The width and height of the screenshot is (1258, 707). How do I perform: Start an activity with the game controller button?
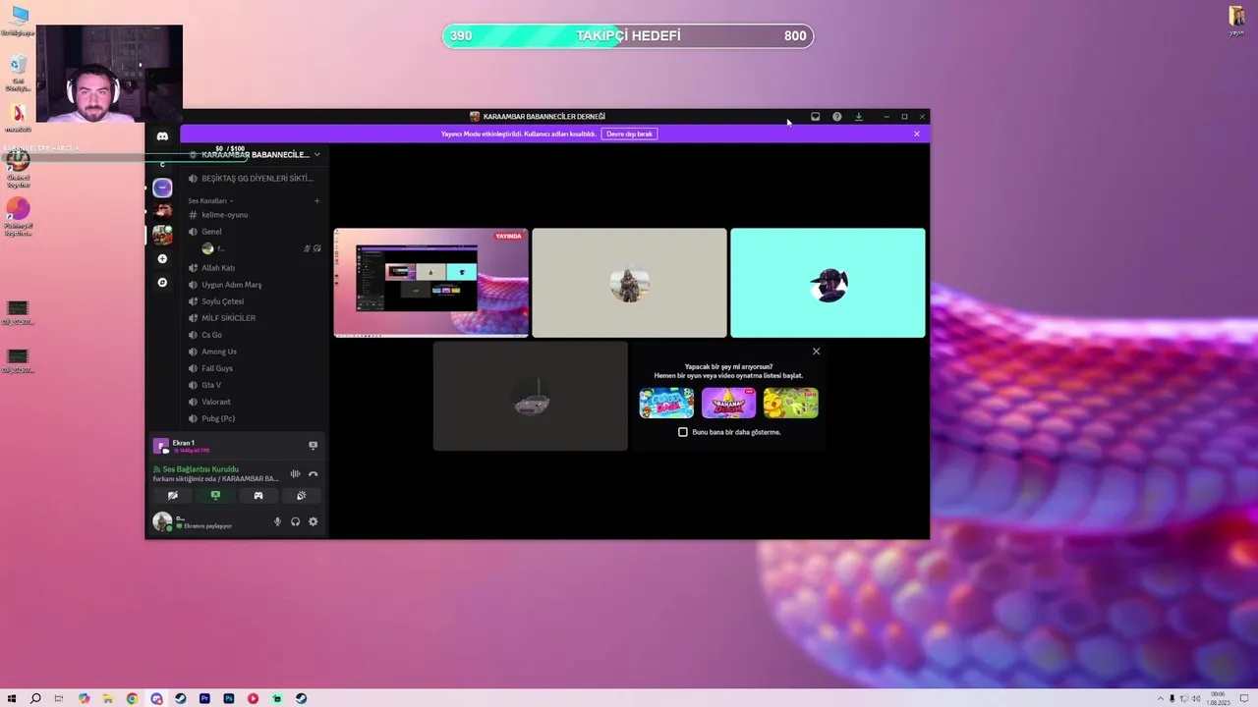click(x=258, y=496)
